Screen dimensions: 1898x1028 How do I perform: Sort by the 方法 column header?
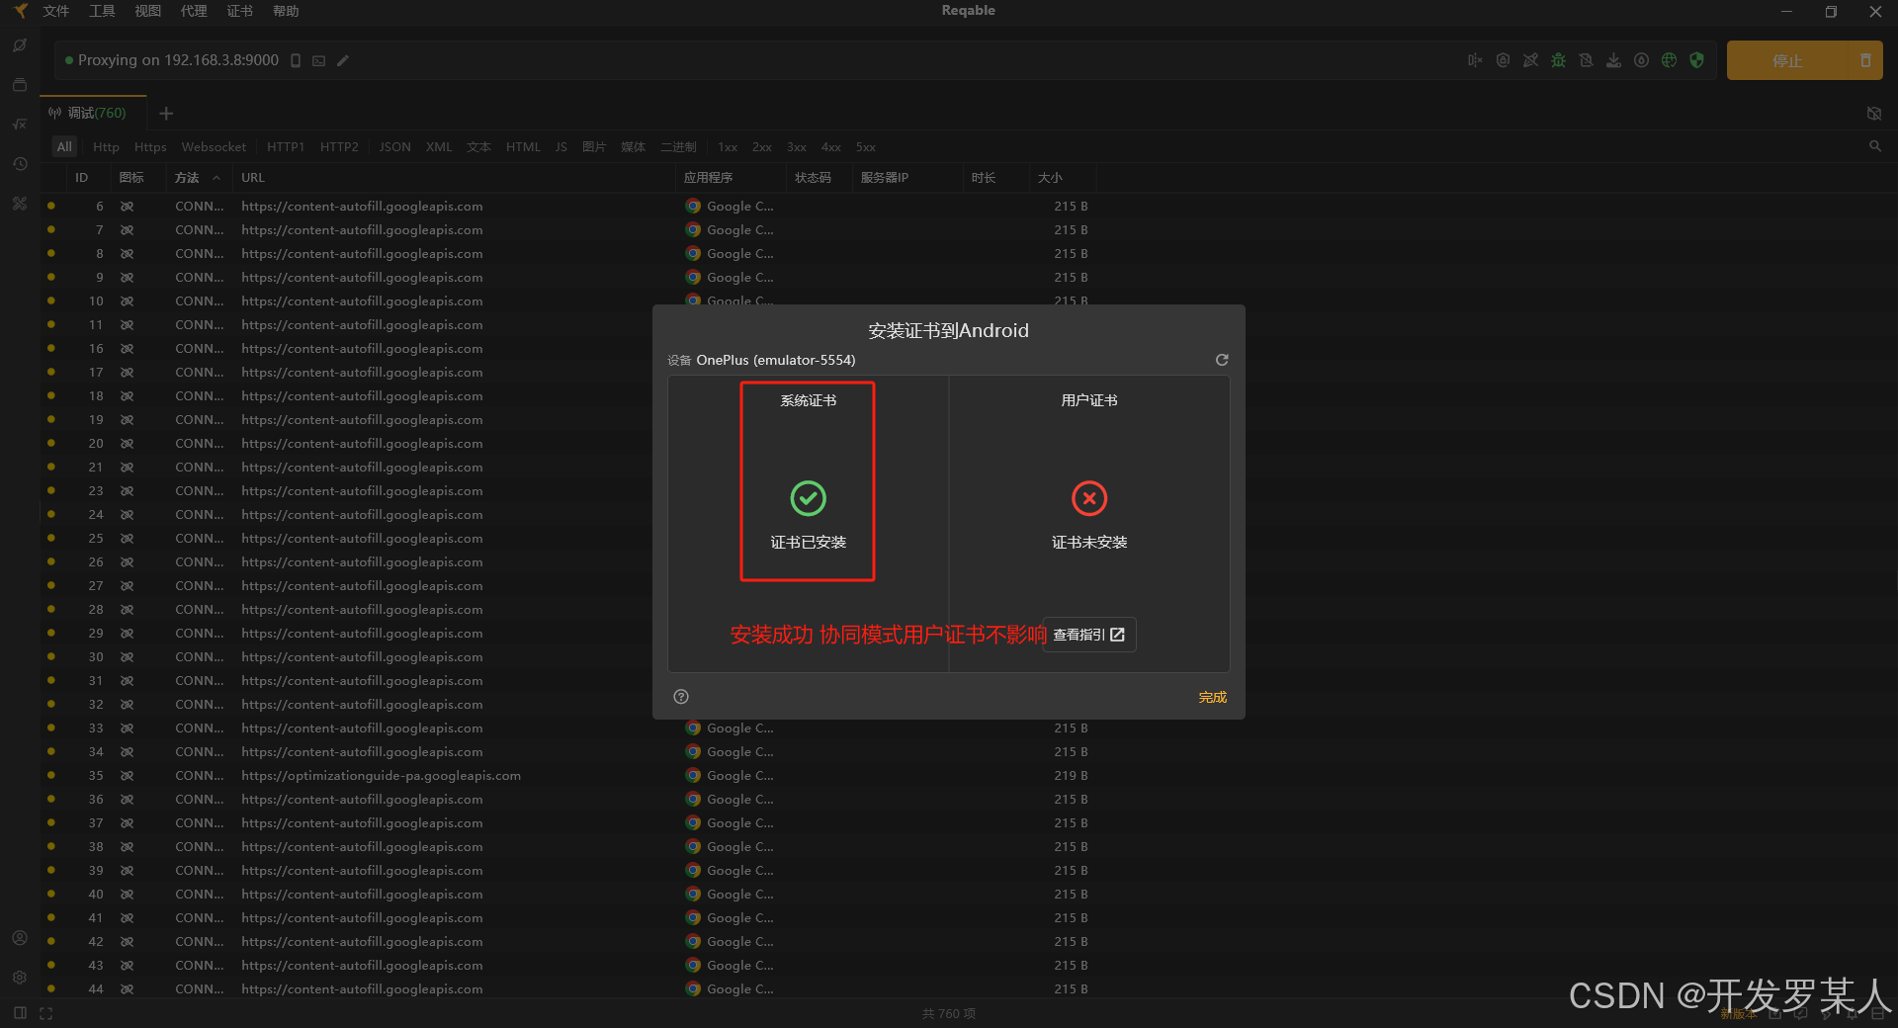point(198,178)
